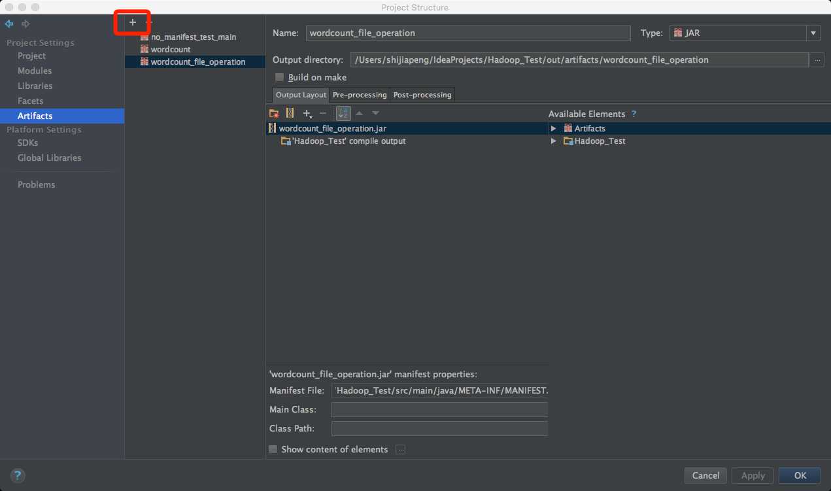Click the Apply button
This screenshot has height=491, width=831.
click(753, 475)
